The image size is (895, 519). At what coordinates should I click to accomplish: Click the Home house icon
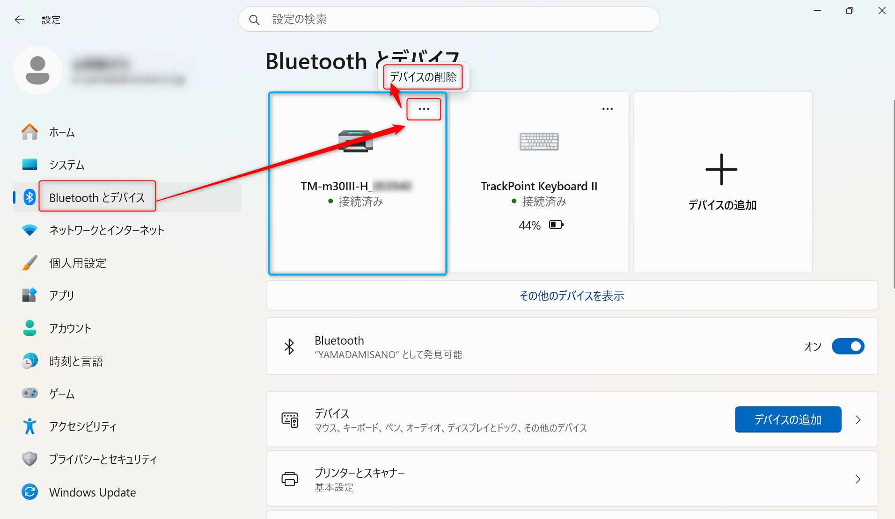30,132
